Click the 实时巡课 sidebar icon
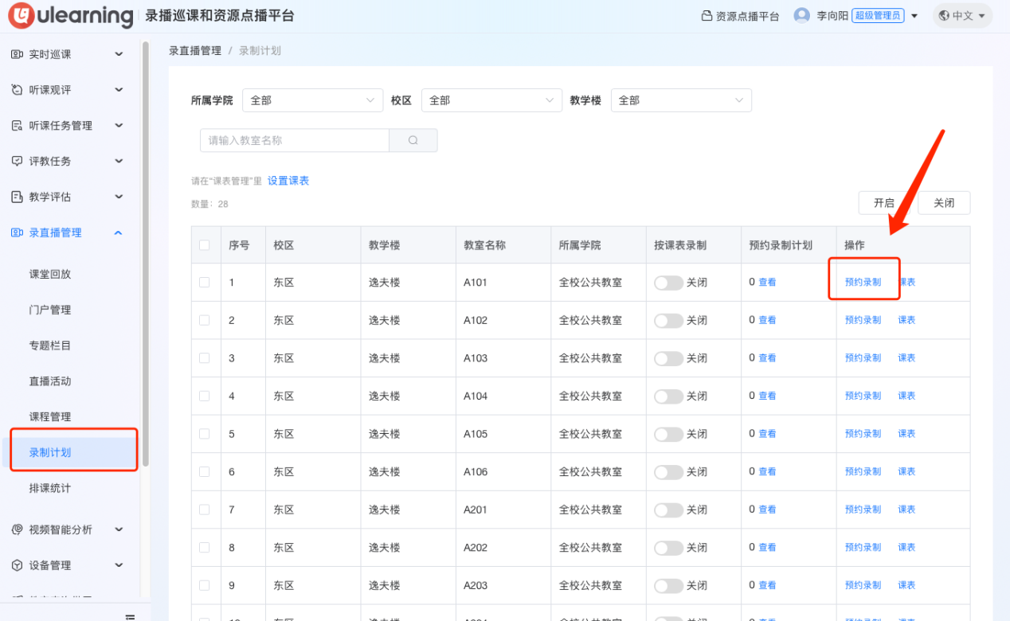 (x=17, y=54)
